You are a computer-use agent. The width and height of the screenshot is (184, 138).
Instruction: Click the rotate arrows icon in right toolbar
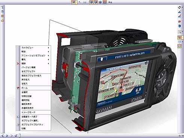[179, 7]
